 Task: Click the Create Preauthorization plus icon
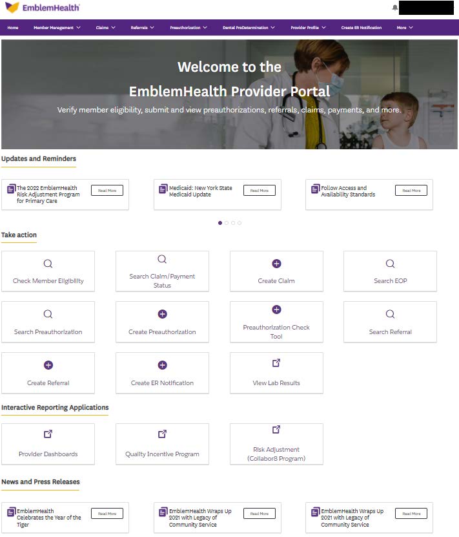(162, 314)
